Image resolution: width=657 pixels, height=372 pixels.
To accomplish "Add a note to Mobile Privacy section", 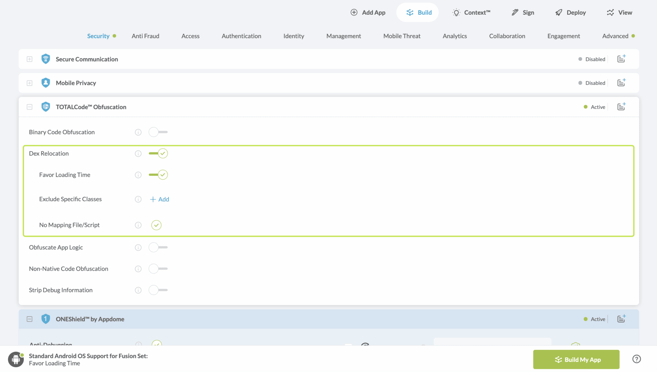I will 621,83.
